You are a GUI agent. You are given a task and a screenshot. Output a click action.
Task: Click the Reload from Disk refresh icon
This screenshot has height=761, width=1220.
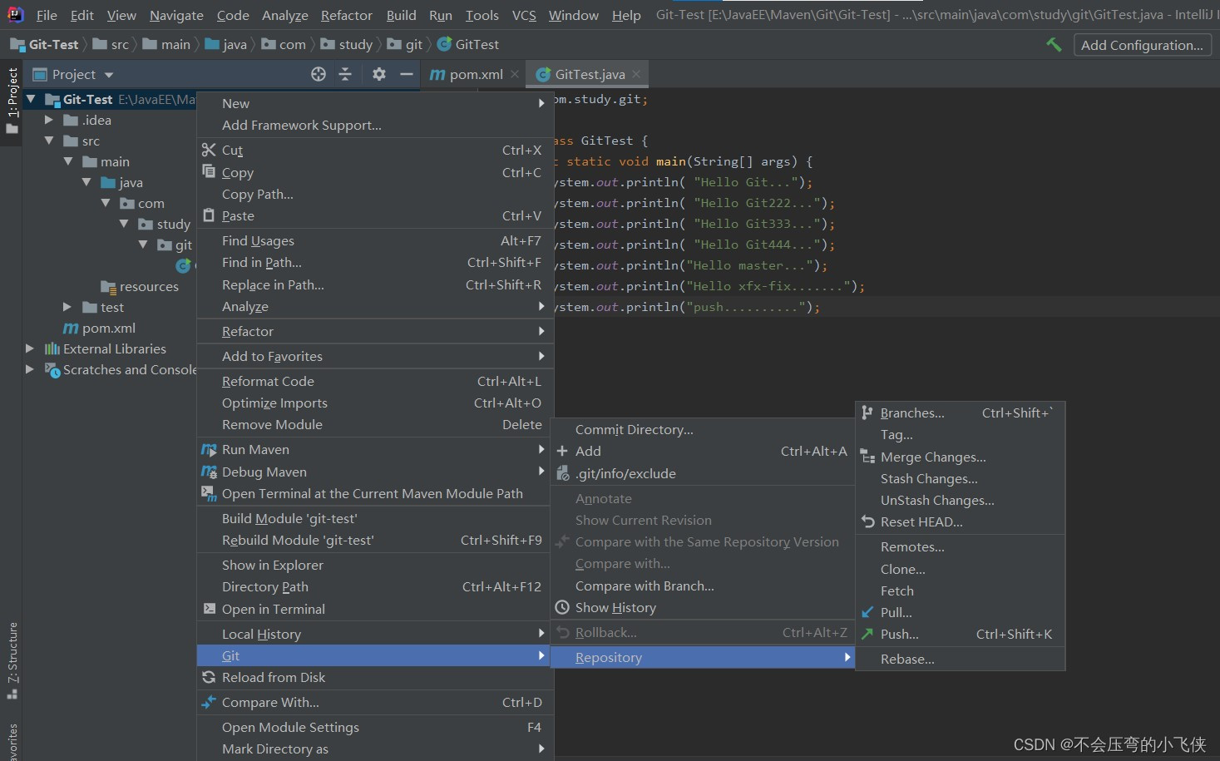click(209, 677)
